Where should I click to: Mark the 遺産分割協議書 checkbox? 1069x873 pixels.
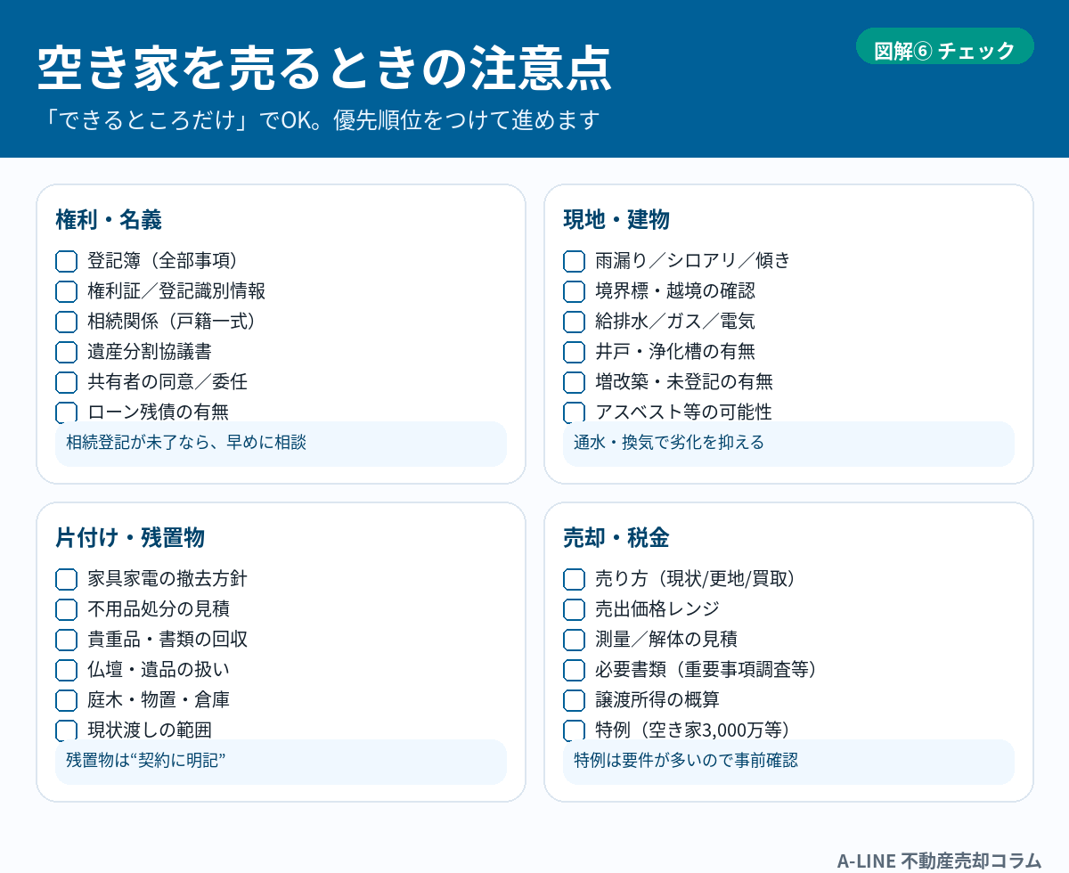pyautogui.click(x=67, y=352)
